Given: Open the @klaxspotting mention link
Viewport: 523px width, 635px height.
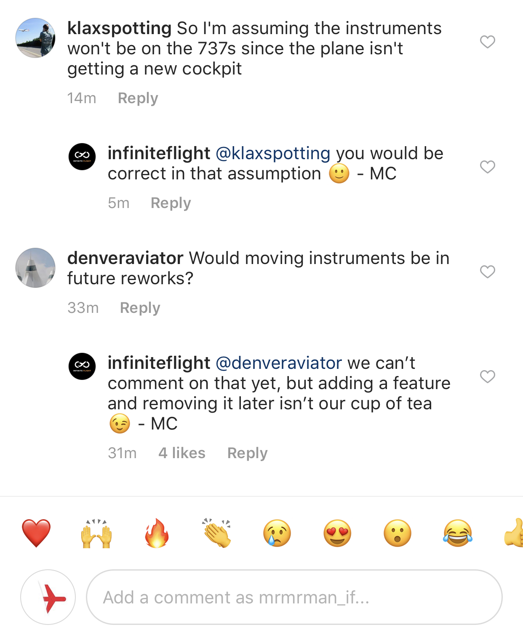Looking at the screenshot, I should [x=273, y=153].
